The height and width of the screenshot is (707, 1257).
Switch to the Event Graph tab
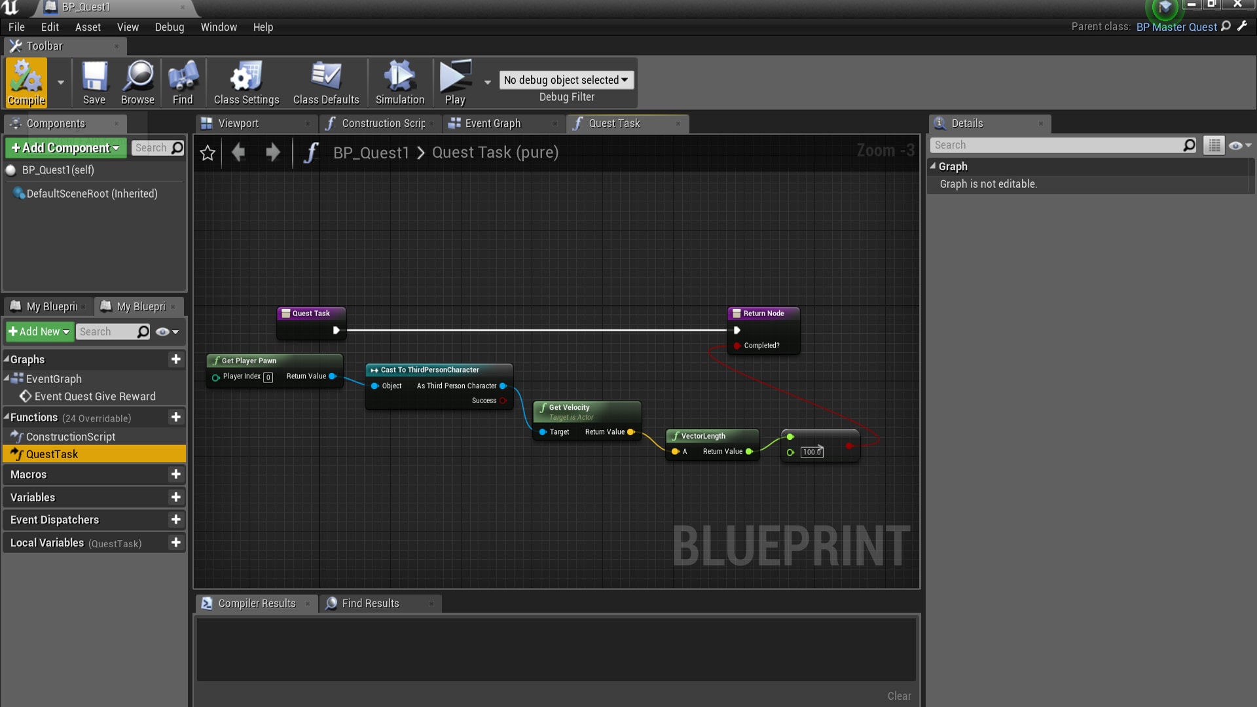(492, 123)
